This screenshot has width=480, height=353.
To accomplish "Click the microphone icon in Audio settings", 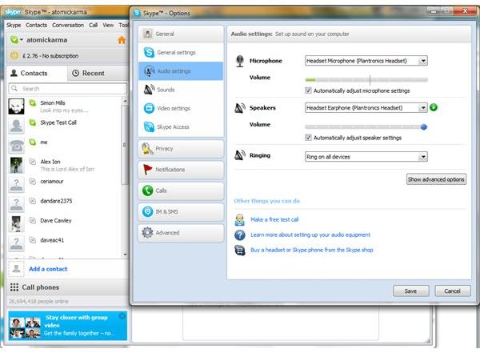I will 240,61.
